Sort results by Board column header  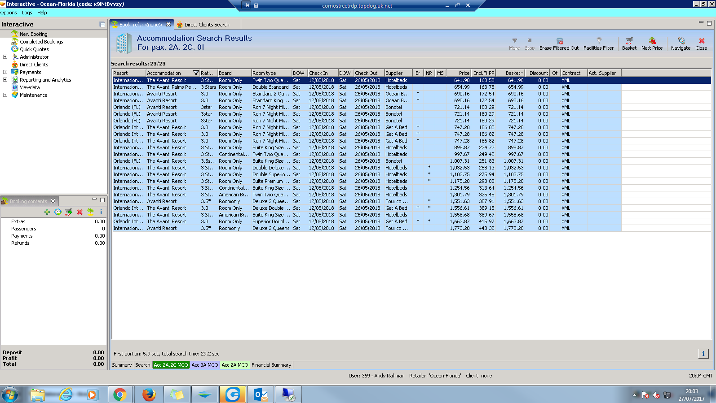pyautogui.click(x=234, y=73)
